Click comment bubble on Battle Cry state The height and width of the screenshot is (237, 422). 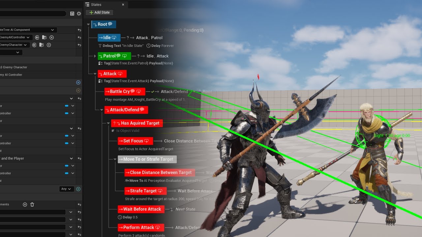(133, 91)
